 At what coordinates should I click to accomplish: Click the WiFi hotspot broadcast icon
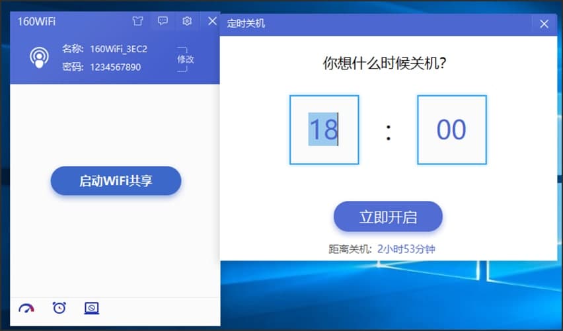(39, 57)
